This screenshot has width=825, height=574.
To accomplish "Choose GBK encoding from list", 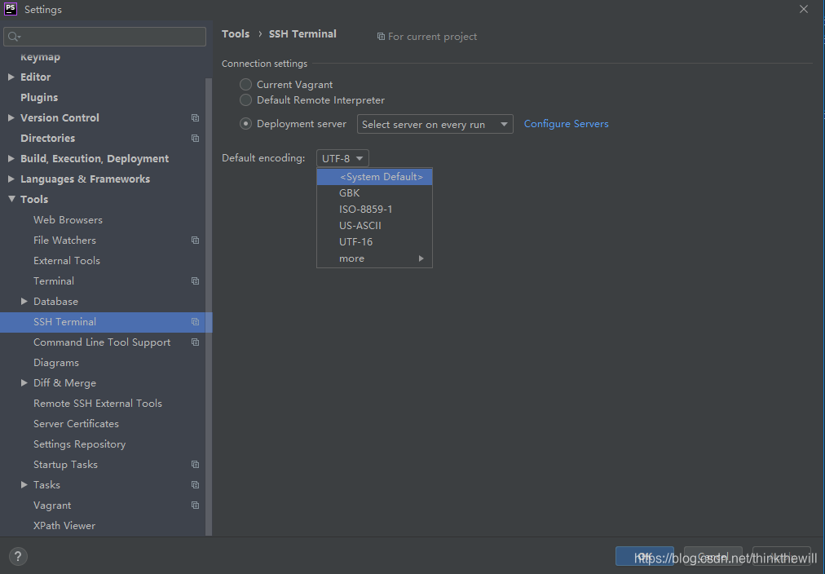I will (x=375, y=193).
